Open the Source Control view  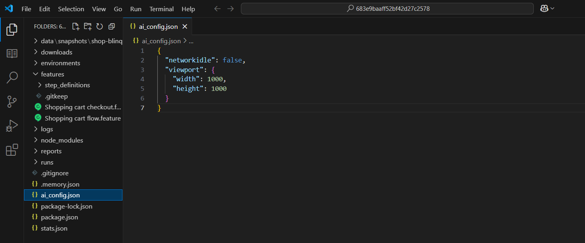coord(12,102)
